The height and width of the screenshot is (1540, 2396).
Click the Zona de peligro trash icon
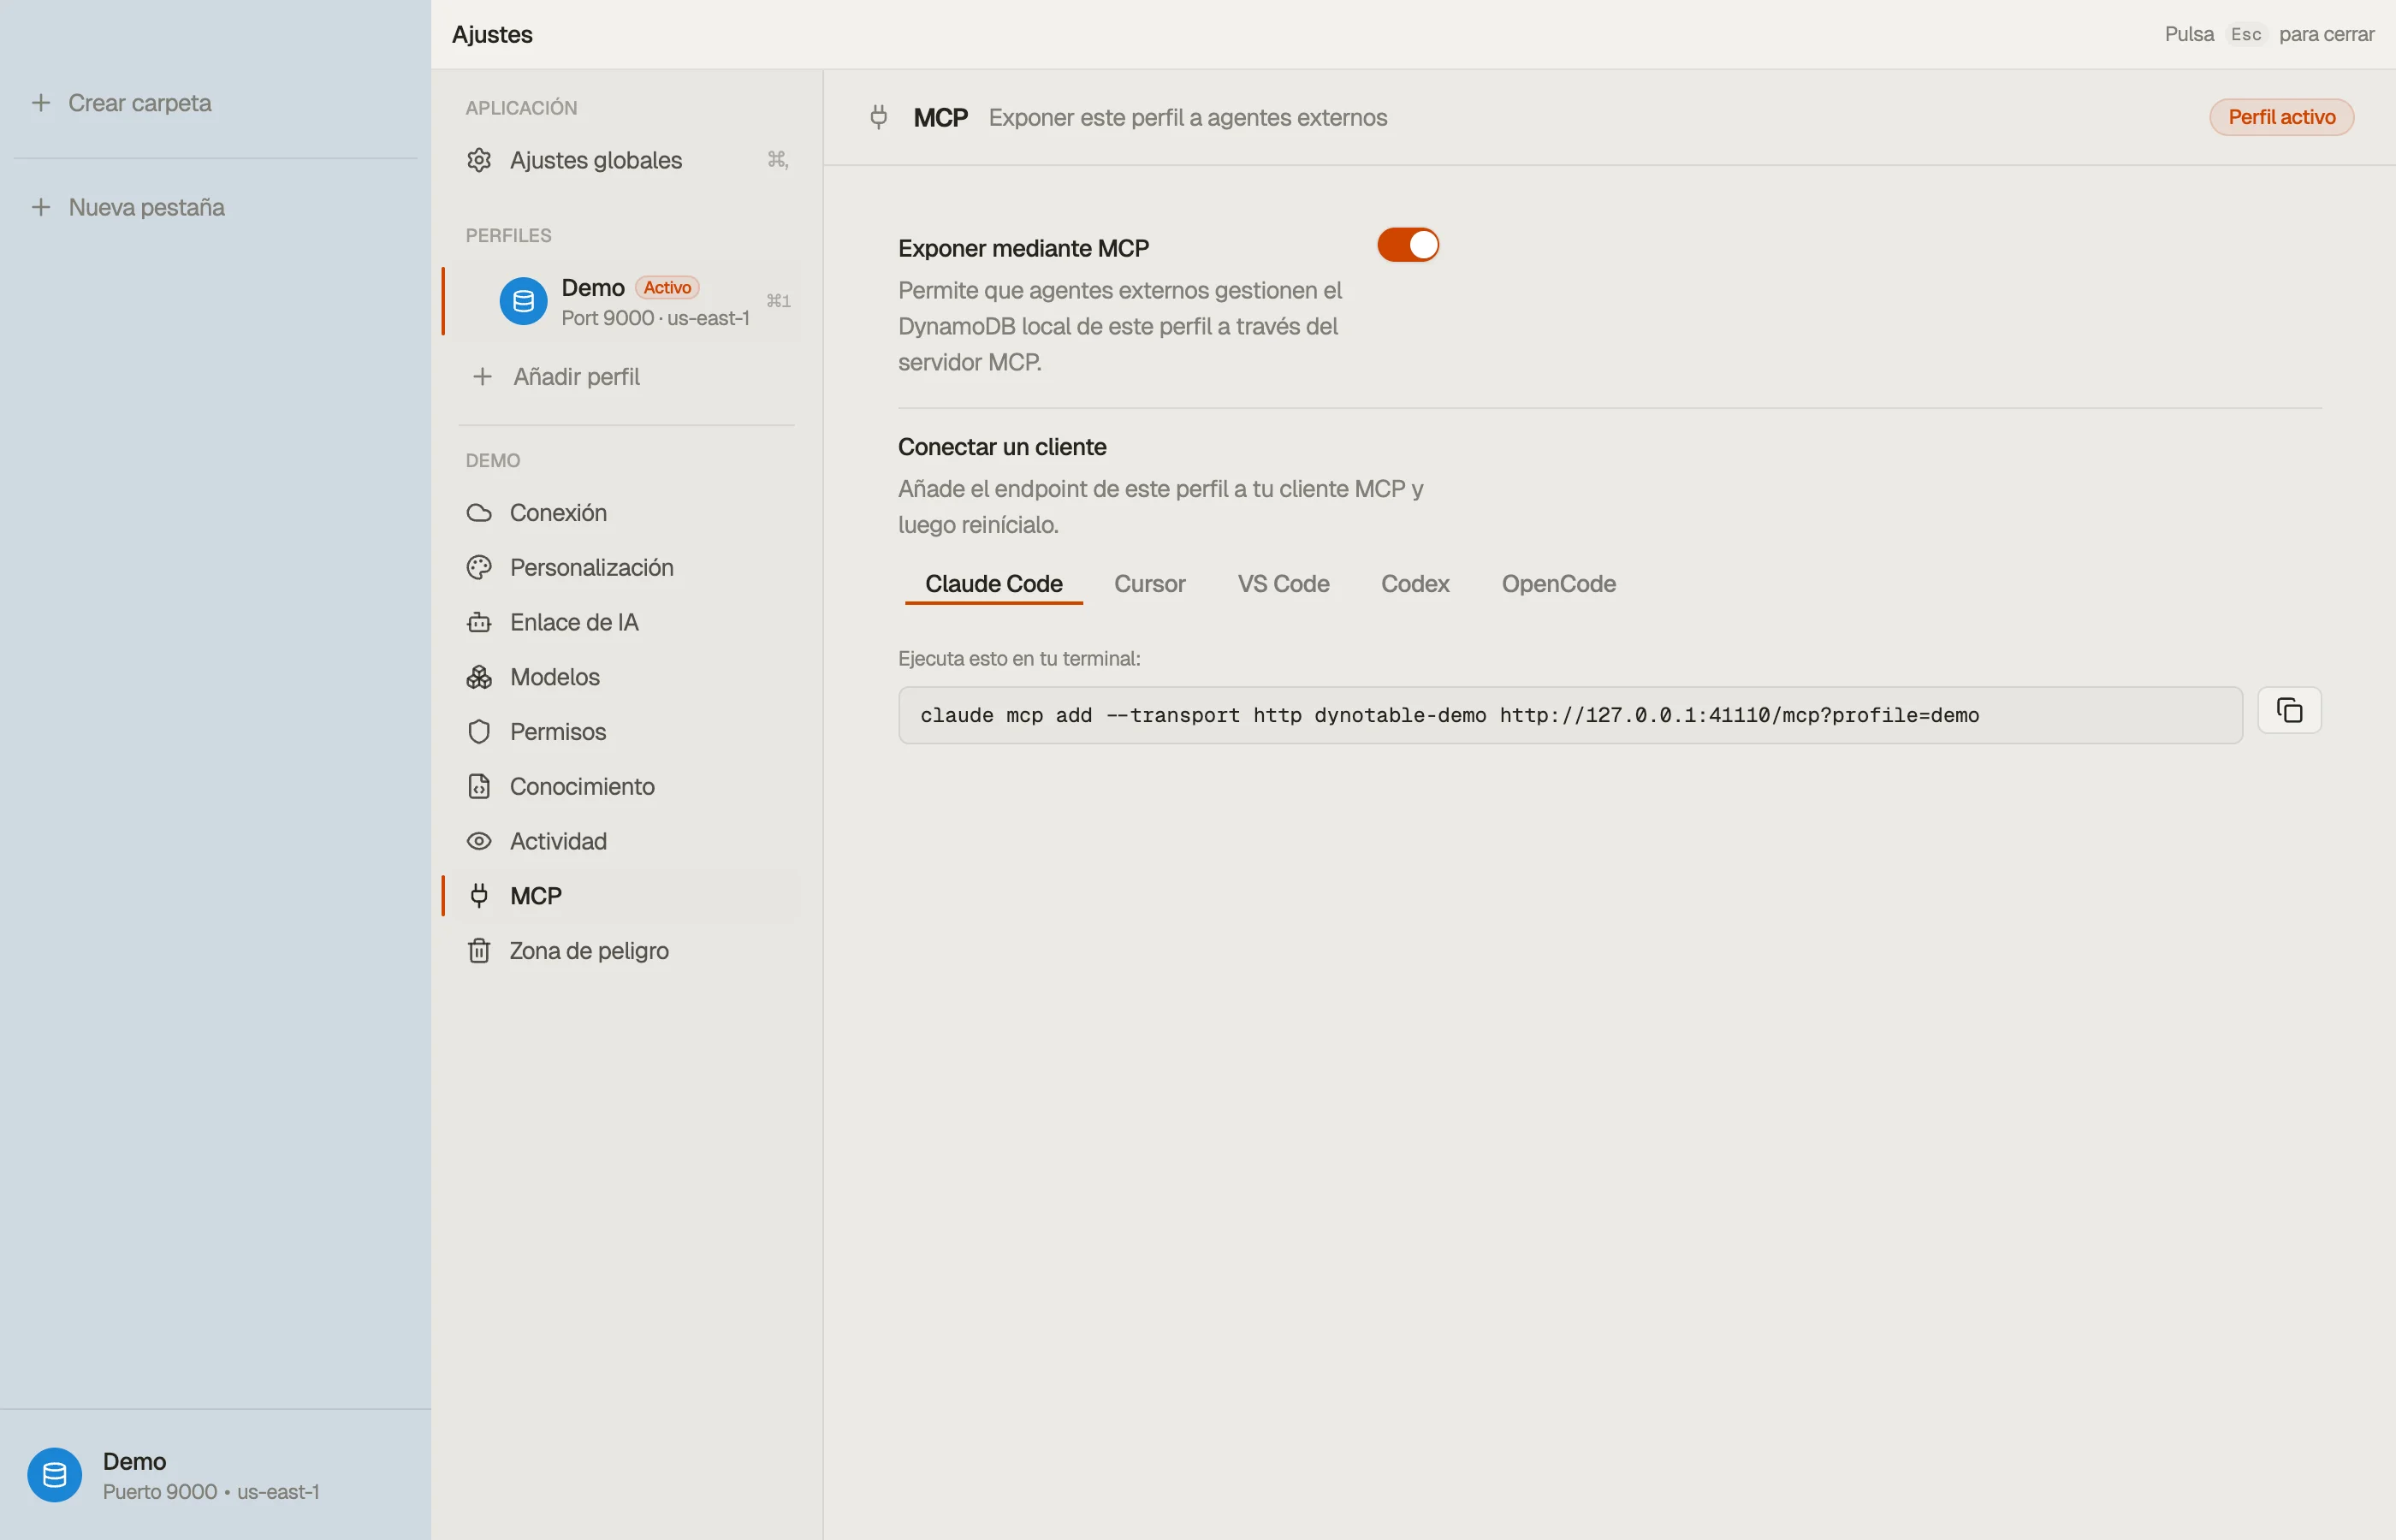coord(479,951)
